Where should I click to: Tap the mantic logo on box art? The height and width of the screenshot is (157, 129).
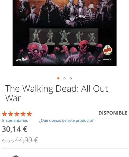(107, 59)
